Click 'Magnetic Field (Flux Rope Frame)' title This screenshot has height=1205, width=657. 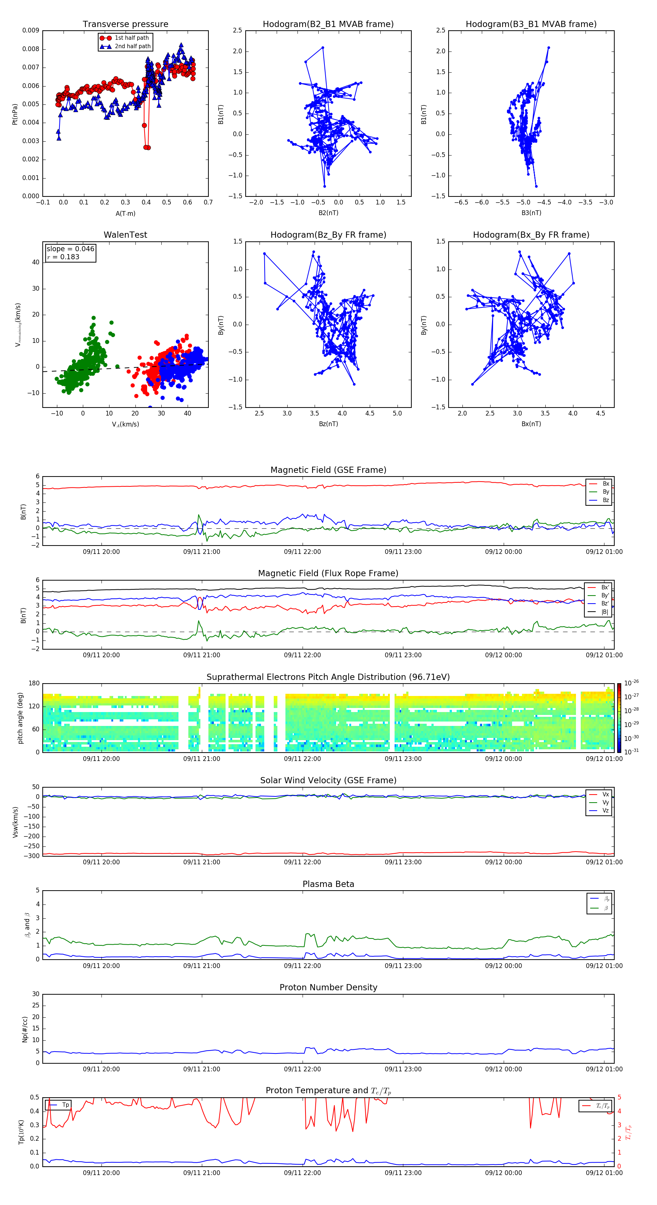pyautogui.click(x=328, y=574)
